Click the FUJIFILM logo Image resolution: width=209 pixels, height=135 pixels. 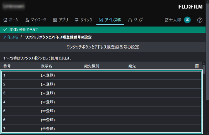190,7
